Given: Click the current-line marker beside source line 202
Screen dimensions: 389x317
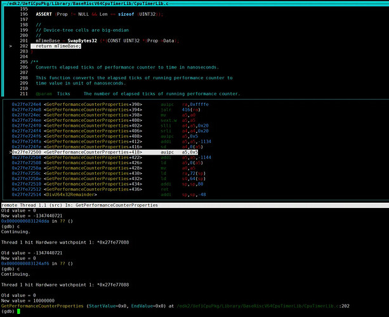Looking at the screenshot, I should 10,46.
